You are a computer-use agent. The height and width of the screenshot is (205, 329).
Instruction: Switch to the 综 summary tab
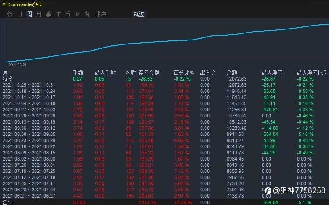click(x=10, y=14)
